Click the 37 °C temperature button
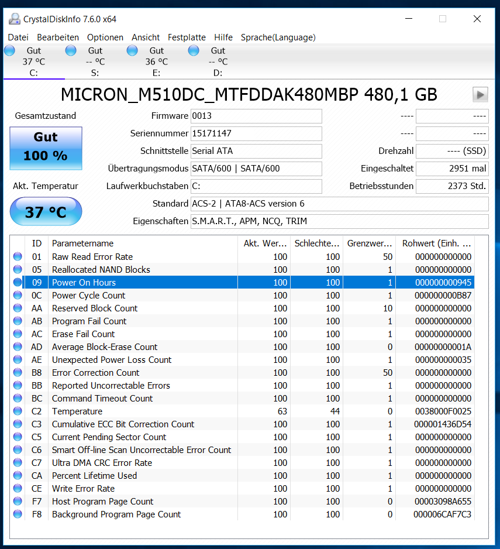This screenshot has width=500, height=549. coord(46,211)
